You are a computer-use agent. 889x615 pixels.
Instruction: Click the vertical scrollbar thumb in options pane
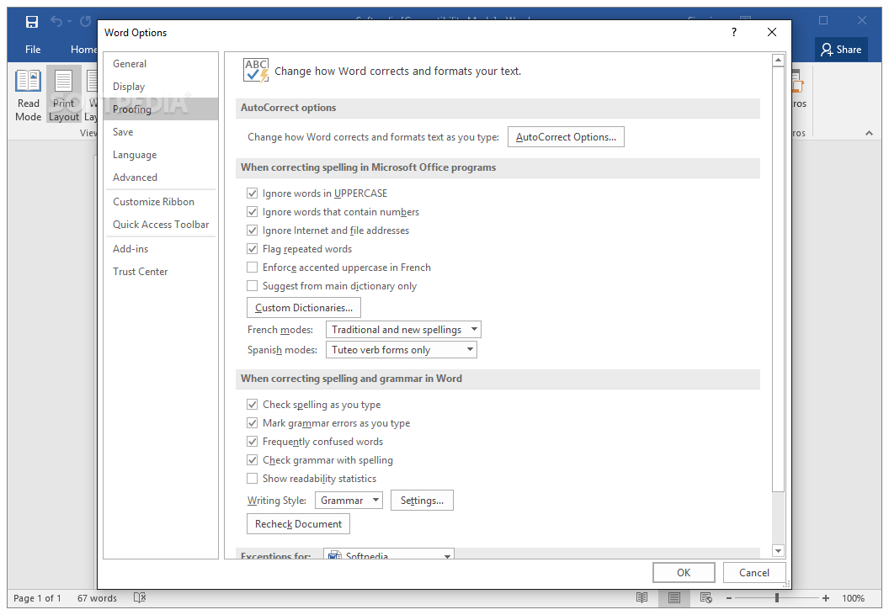click(778, 279)
